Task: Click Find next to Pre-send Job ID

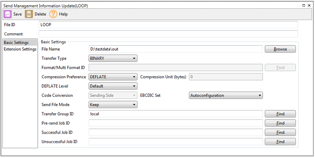Action: pos(280,123)
